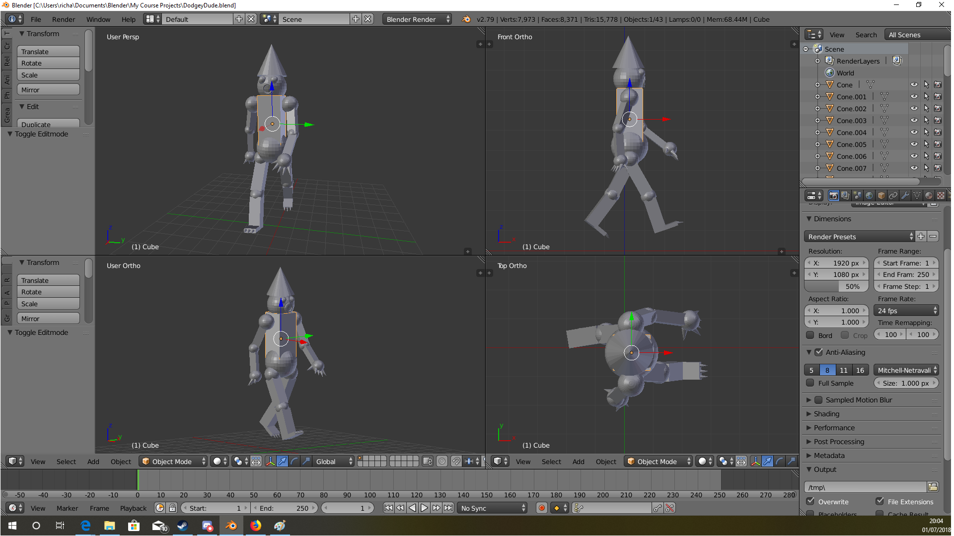Click the Rotate button in Transform panel
The width and height of the screenshot is (954, 536).
pos(48,63)
